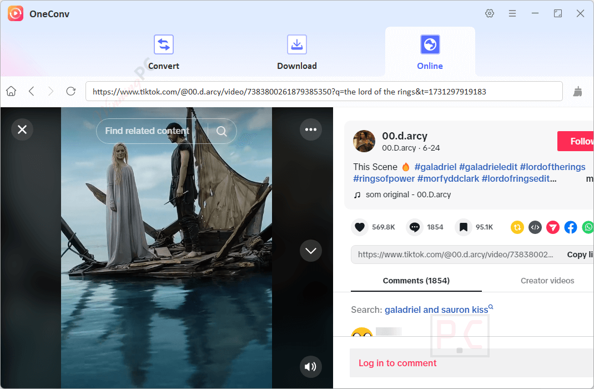Share the video to WhatsApp

588,227
